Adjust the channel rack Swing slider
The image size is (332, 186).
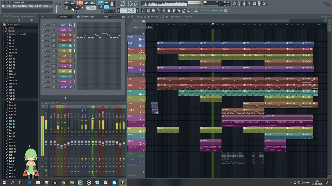tap(110, 17)
